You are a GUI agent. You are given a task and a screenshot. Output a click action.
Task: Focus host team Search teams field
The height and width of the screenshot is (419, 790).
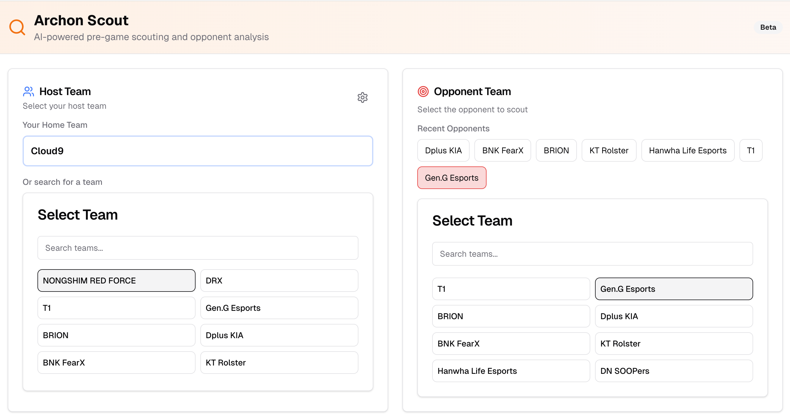[198, 248]
